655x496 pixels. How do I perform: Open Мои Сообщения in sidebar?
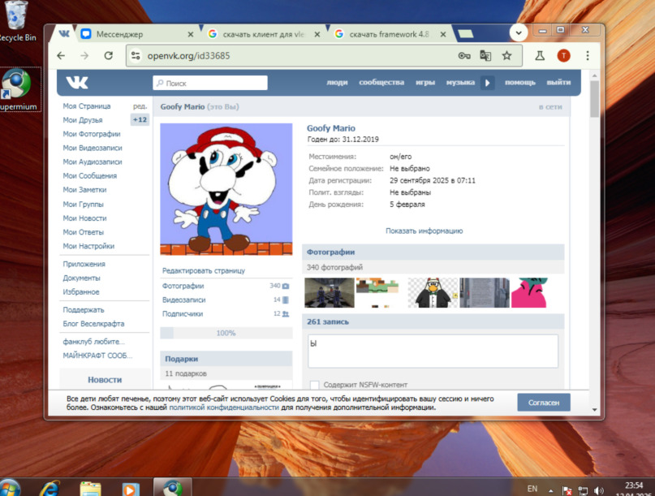[x=90, y=175]
